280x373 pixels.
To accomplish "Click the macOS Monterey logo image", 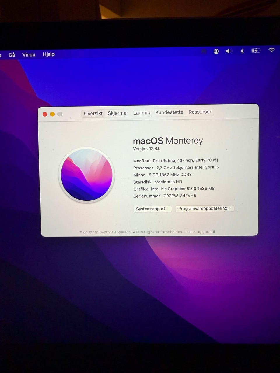I will pyautogui.click(x=87, y=175).
